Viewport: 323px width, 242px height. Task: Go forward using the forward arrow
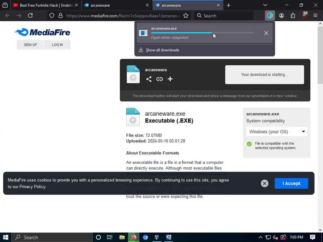point(19,16)
